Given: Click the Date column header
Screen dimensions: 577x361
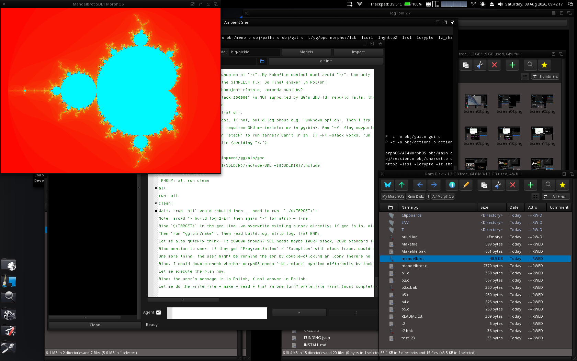Looking at the screenshot, I should point(516,208).
